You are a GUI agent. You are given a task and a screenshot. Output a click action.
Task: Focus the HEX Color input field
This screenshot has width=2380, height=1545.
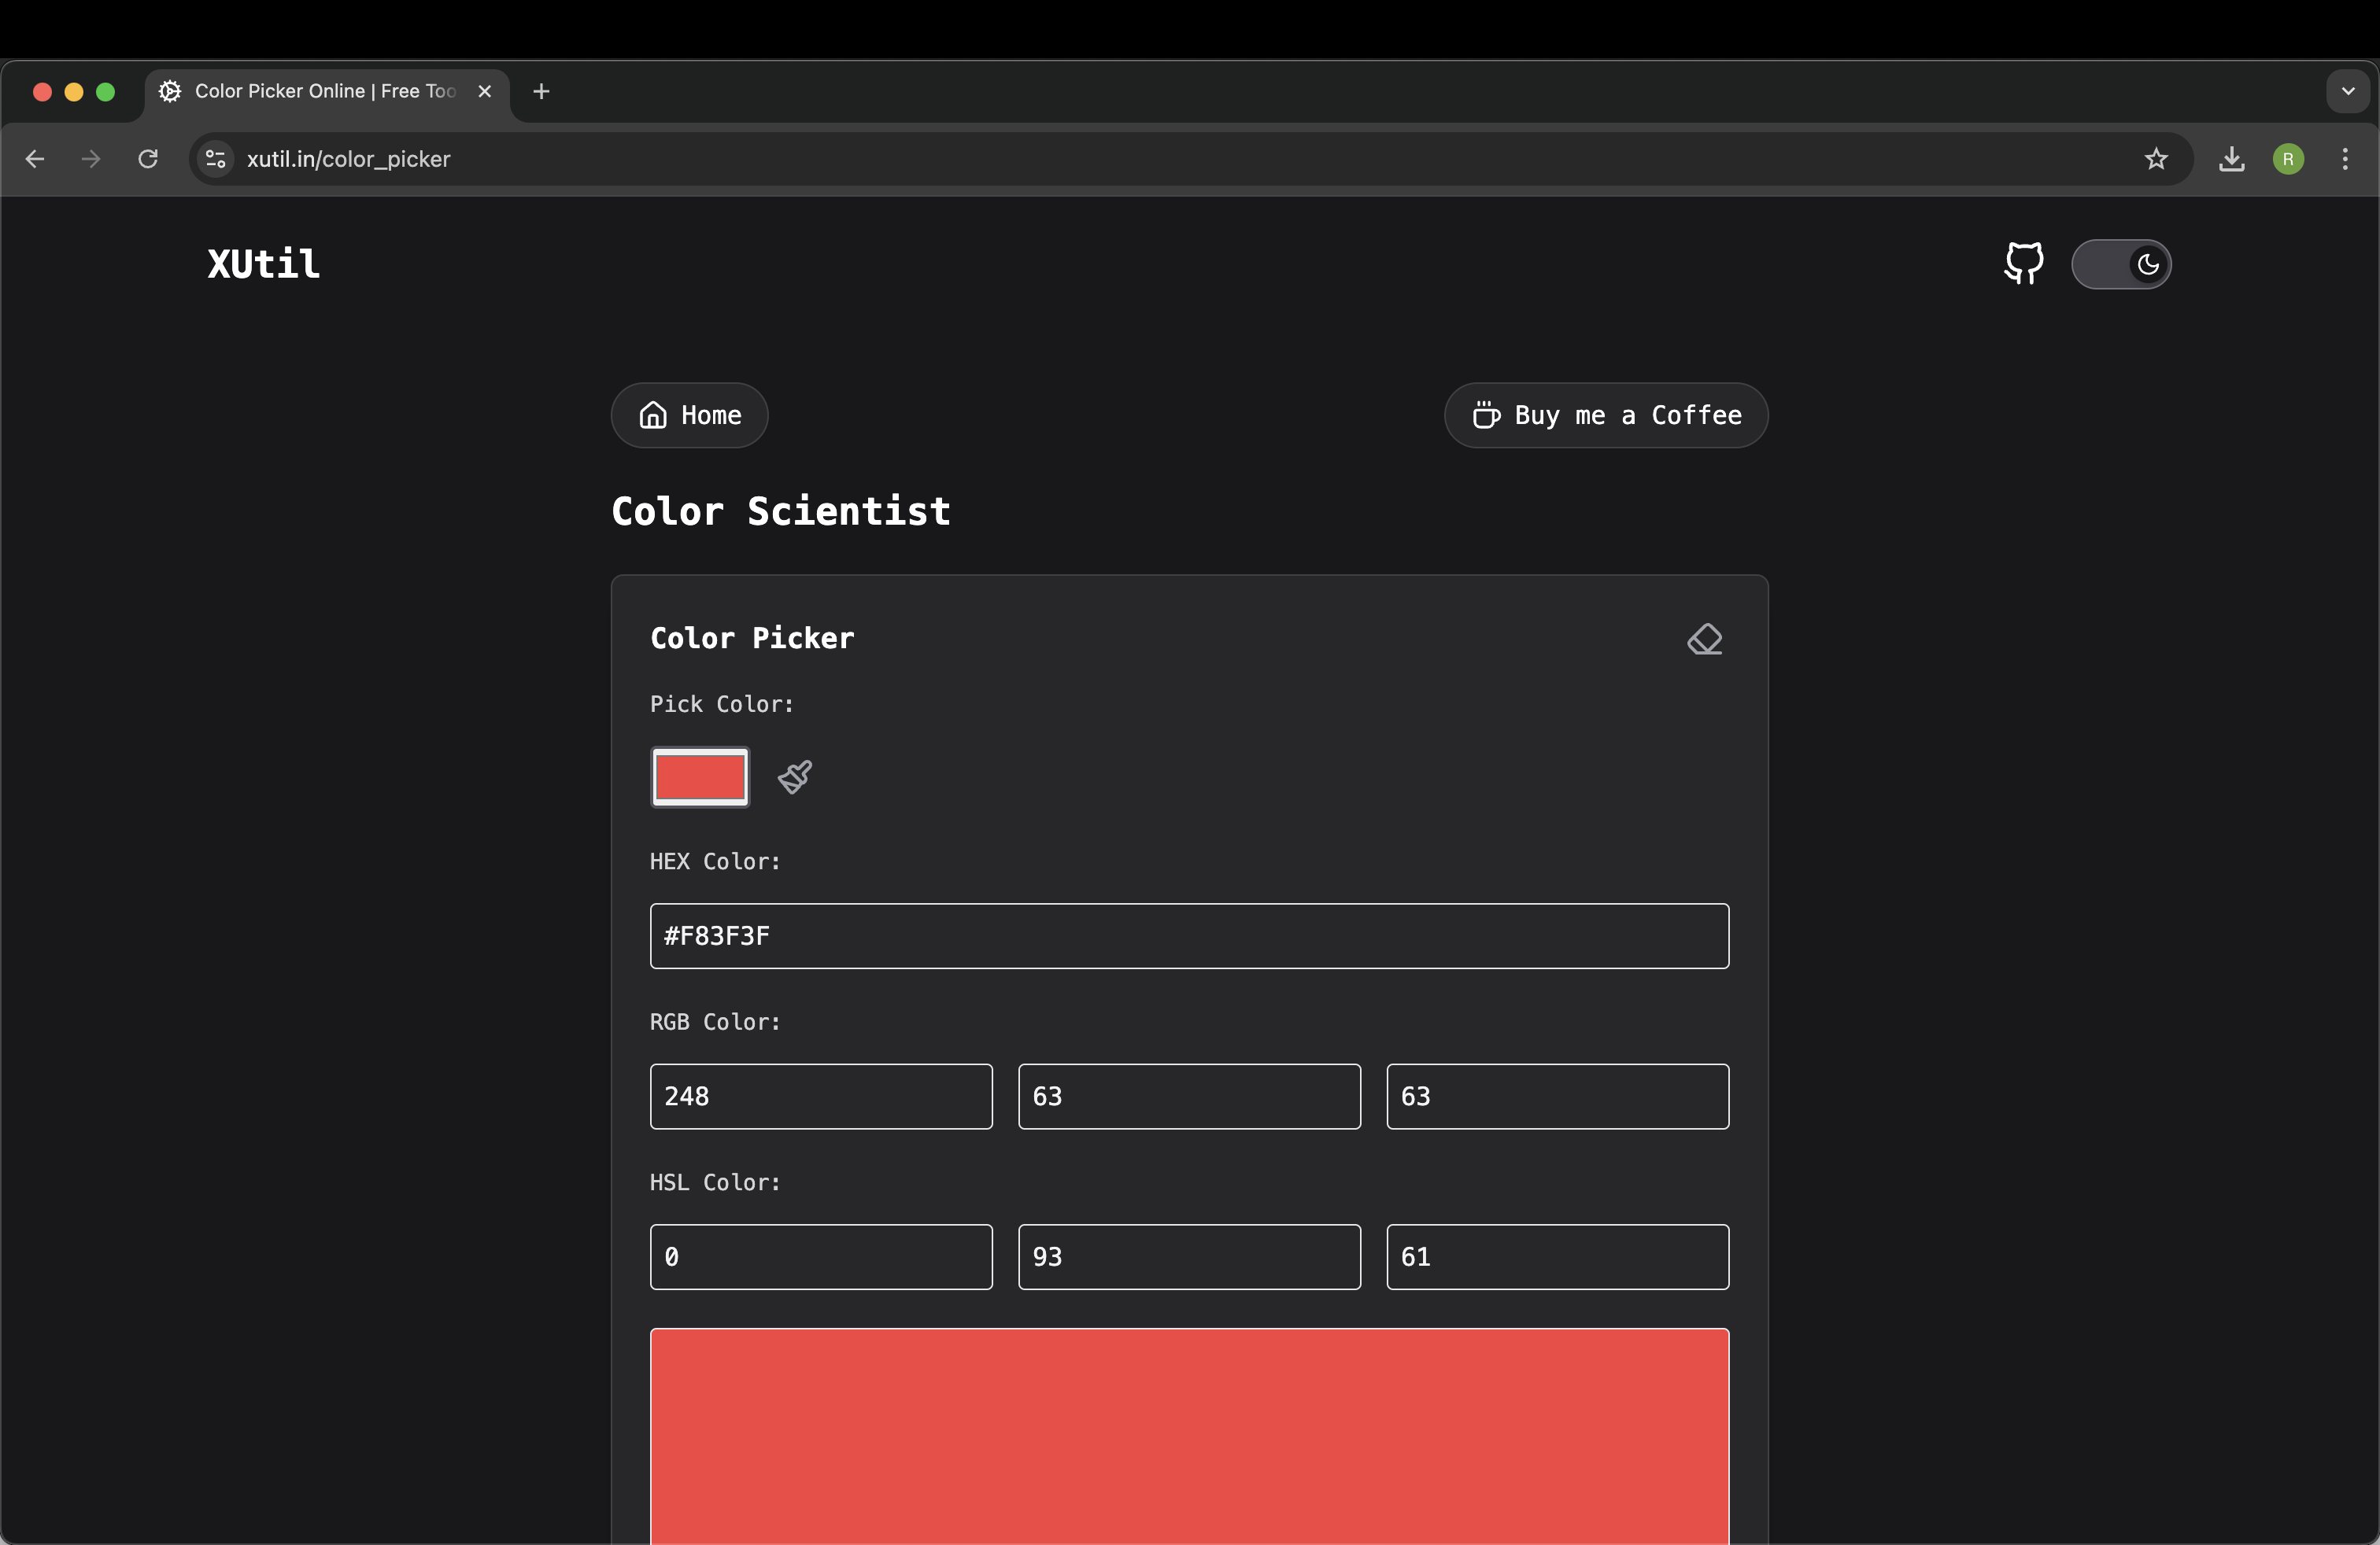tap(1189, 935)
